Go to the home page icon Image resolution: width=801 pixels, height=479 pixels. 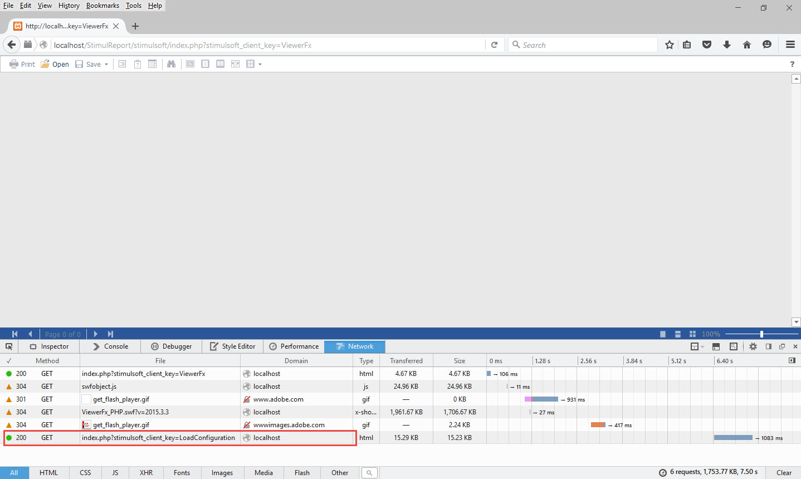coord(747,45)
